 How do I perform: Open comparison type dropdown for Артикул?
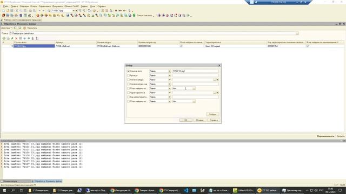coord(170,75)
